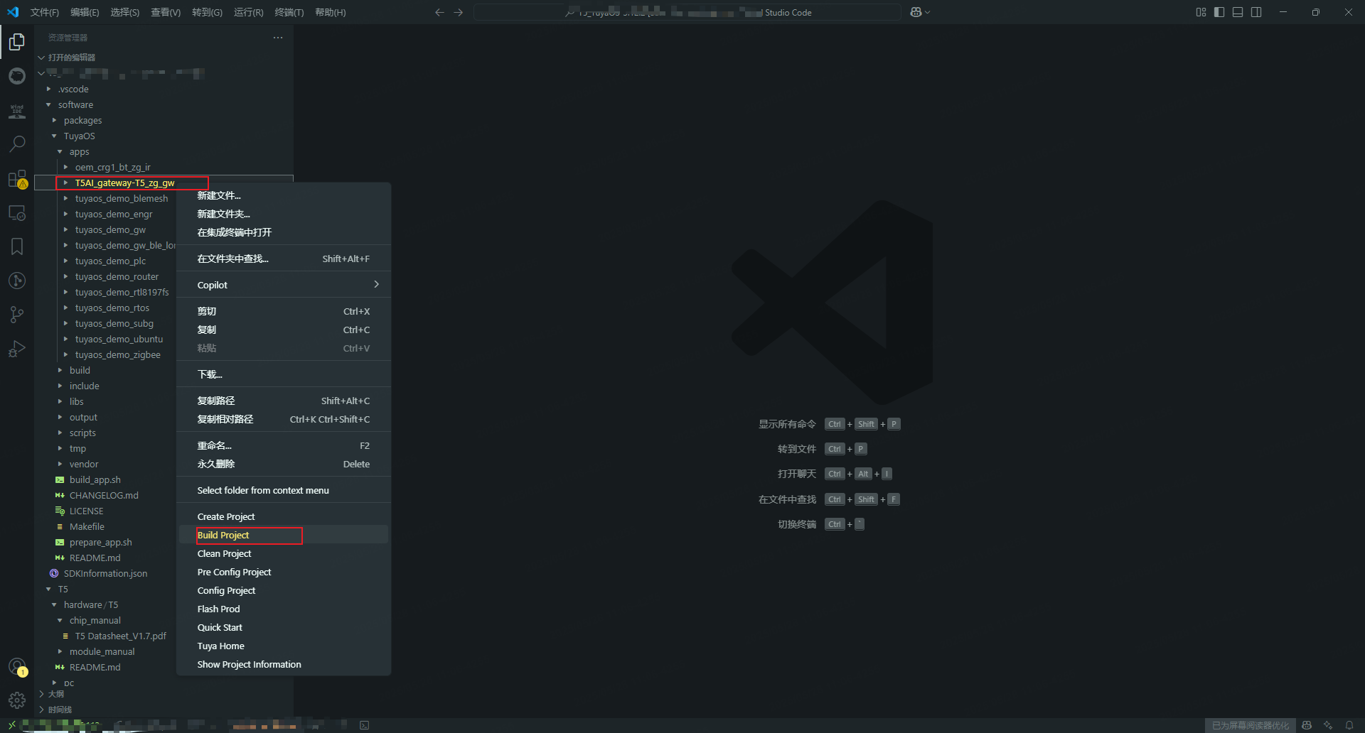Collapse the apps folder
Viewport: 1365px width, 733px height.
(x=60, y=151)
